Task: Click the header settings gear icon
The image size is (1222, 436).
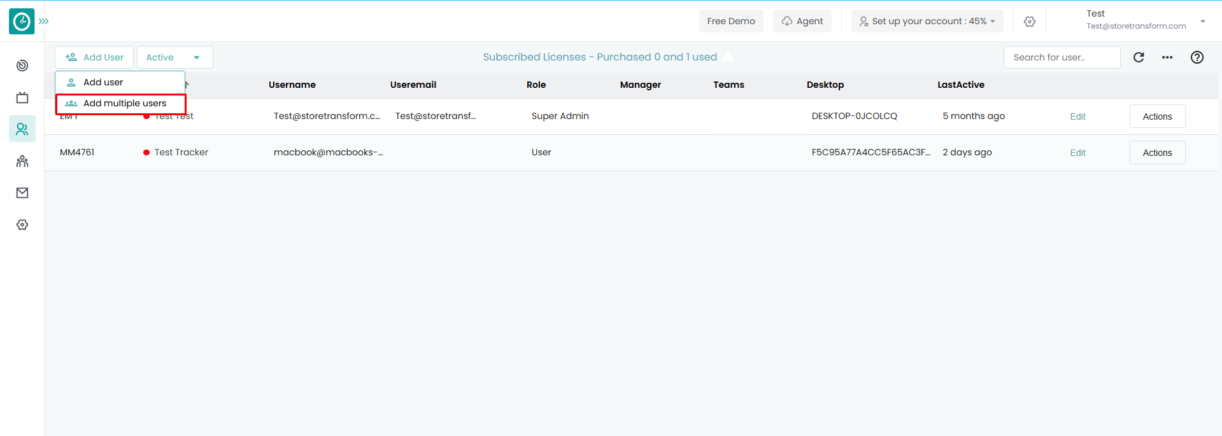Action: 1030,21
